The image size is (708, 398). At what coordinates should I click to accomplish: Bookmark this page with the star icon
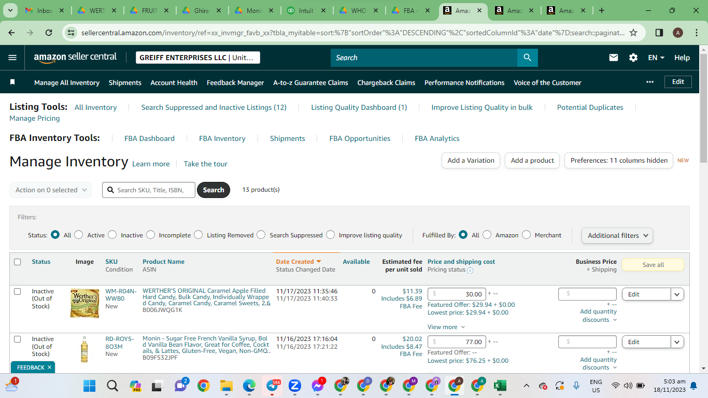pos(633,33)
